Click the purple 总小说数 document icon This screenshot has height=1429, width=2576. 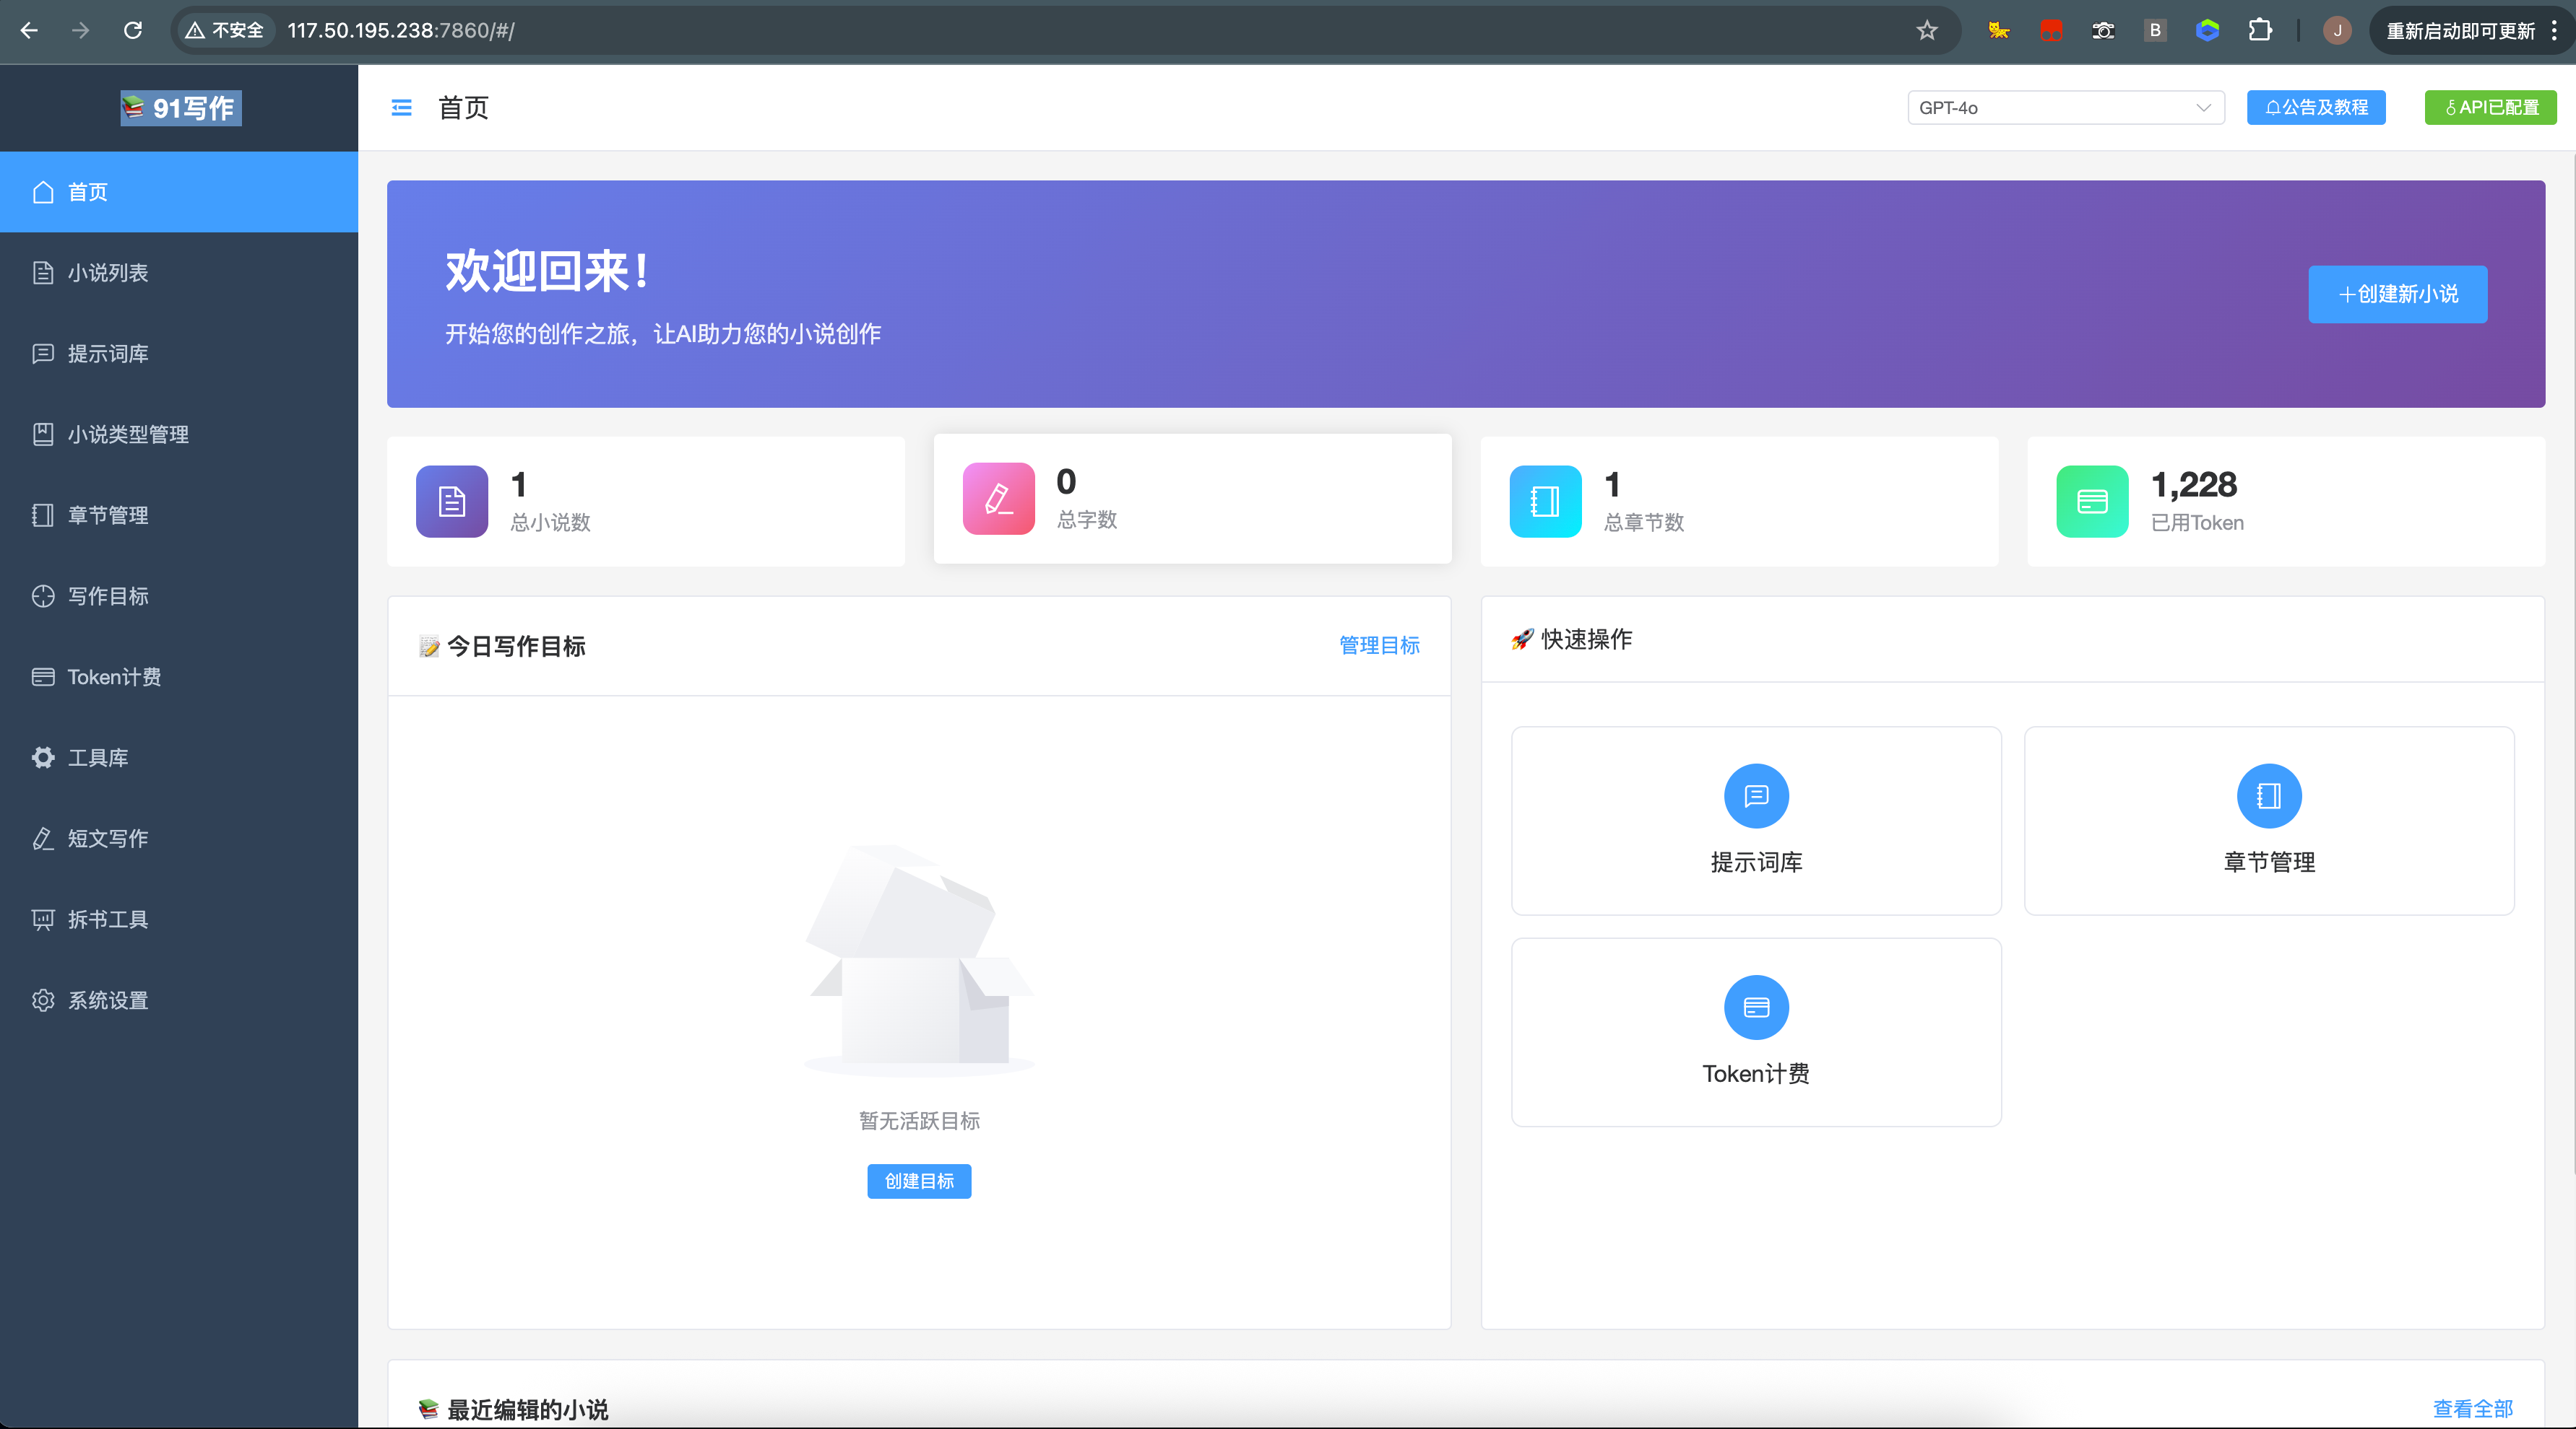point(452,502)
